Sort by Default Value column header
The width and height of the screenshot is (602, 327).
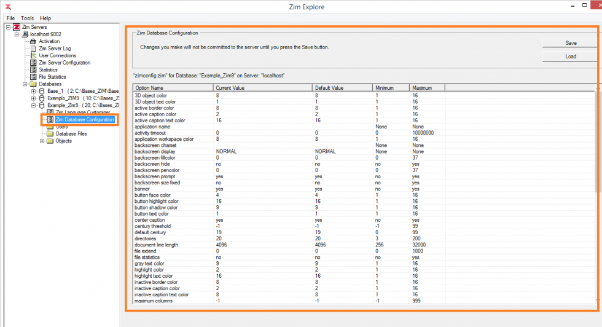coord(343,88)
